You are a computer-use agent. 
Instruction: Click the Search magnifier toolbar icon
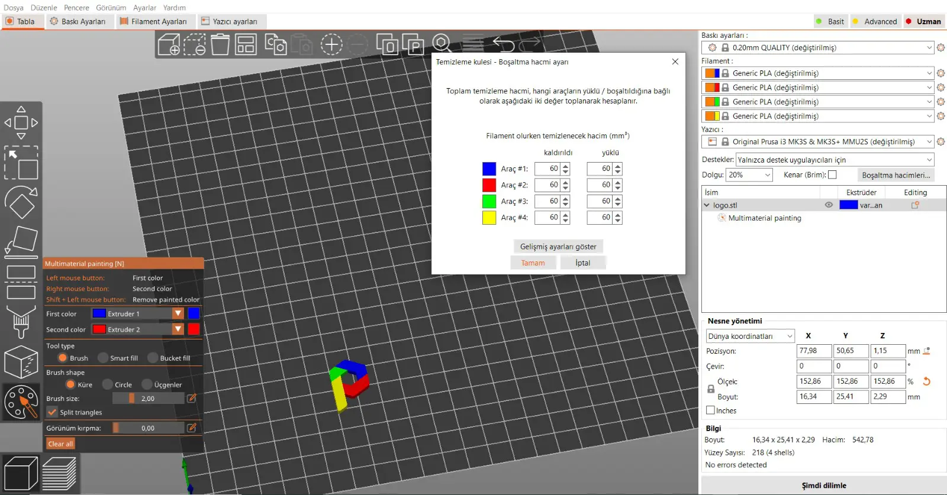click(x=442, y=44)
